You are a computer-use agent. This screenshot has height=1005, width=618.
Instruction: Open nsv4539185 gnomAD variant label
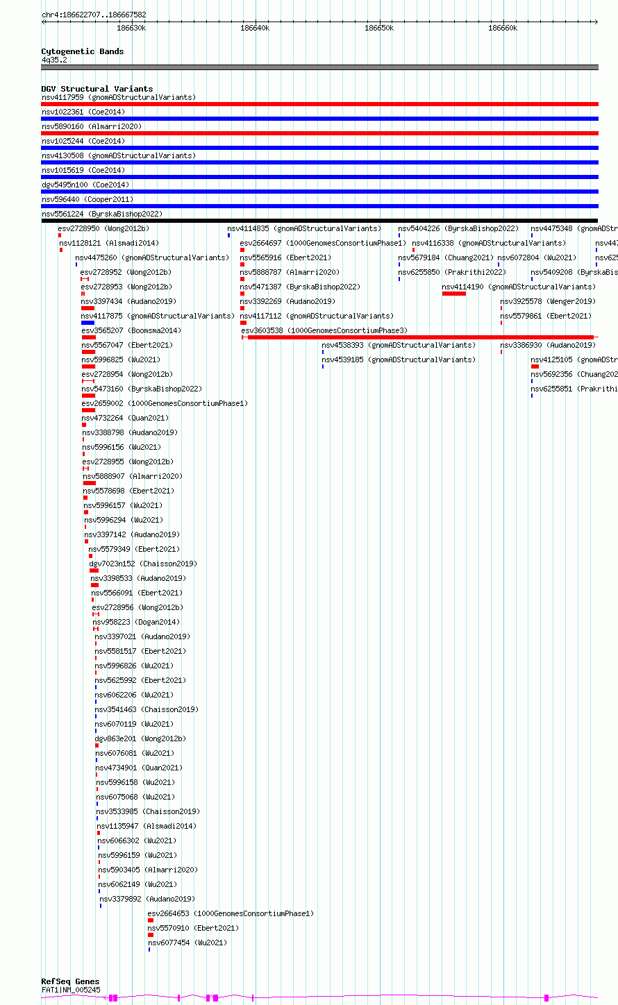pos(399,360)
